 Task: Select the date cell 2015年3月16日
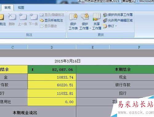click(67, 61)
